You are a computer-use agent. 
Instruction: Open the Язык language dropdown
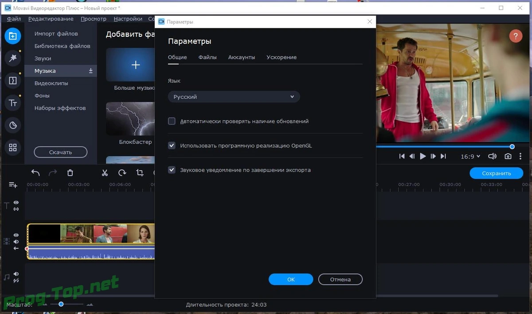click(234, 97)
